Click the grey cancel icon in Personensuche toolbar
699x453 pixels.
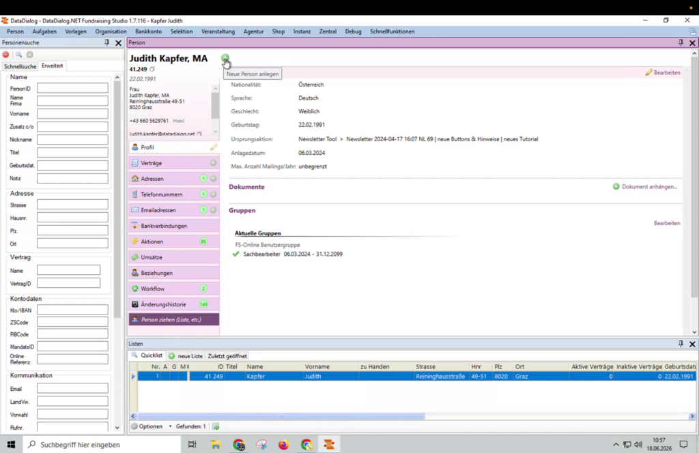point(30,55)
